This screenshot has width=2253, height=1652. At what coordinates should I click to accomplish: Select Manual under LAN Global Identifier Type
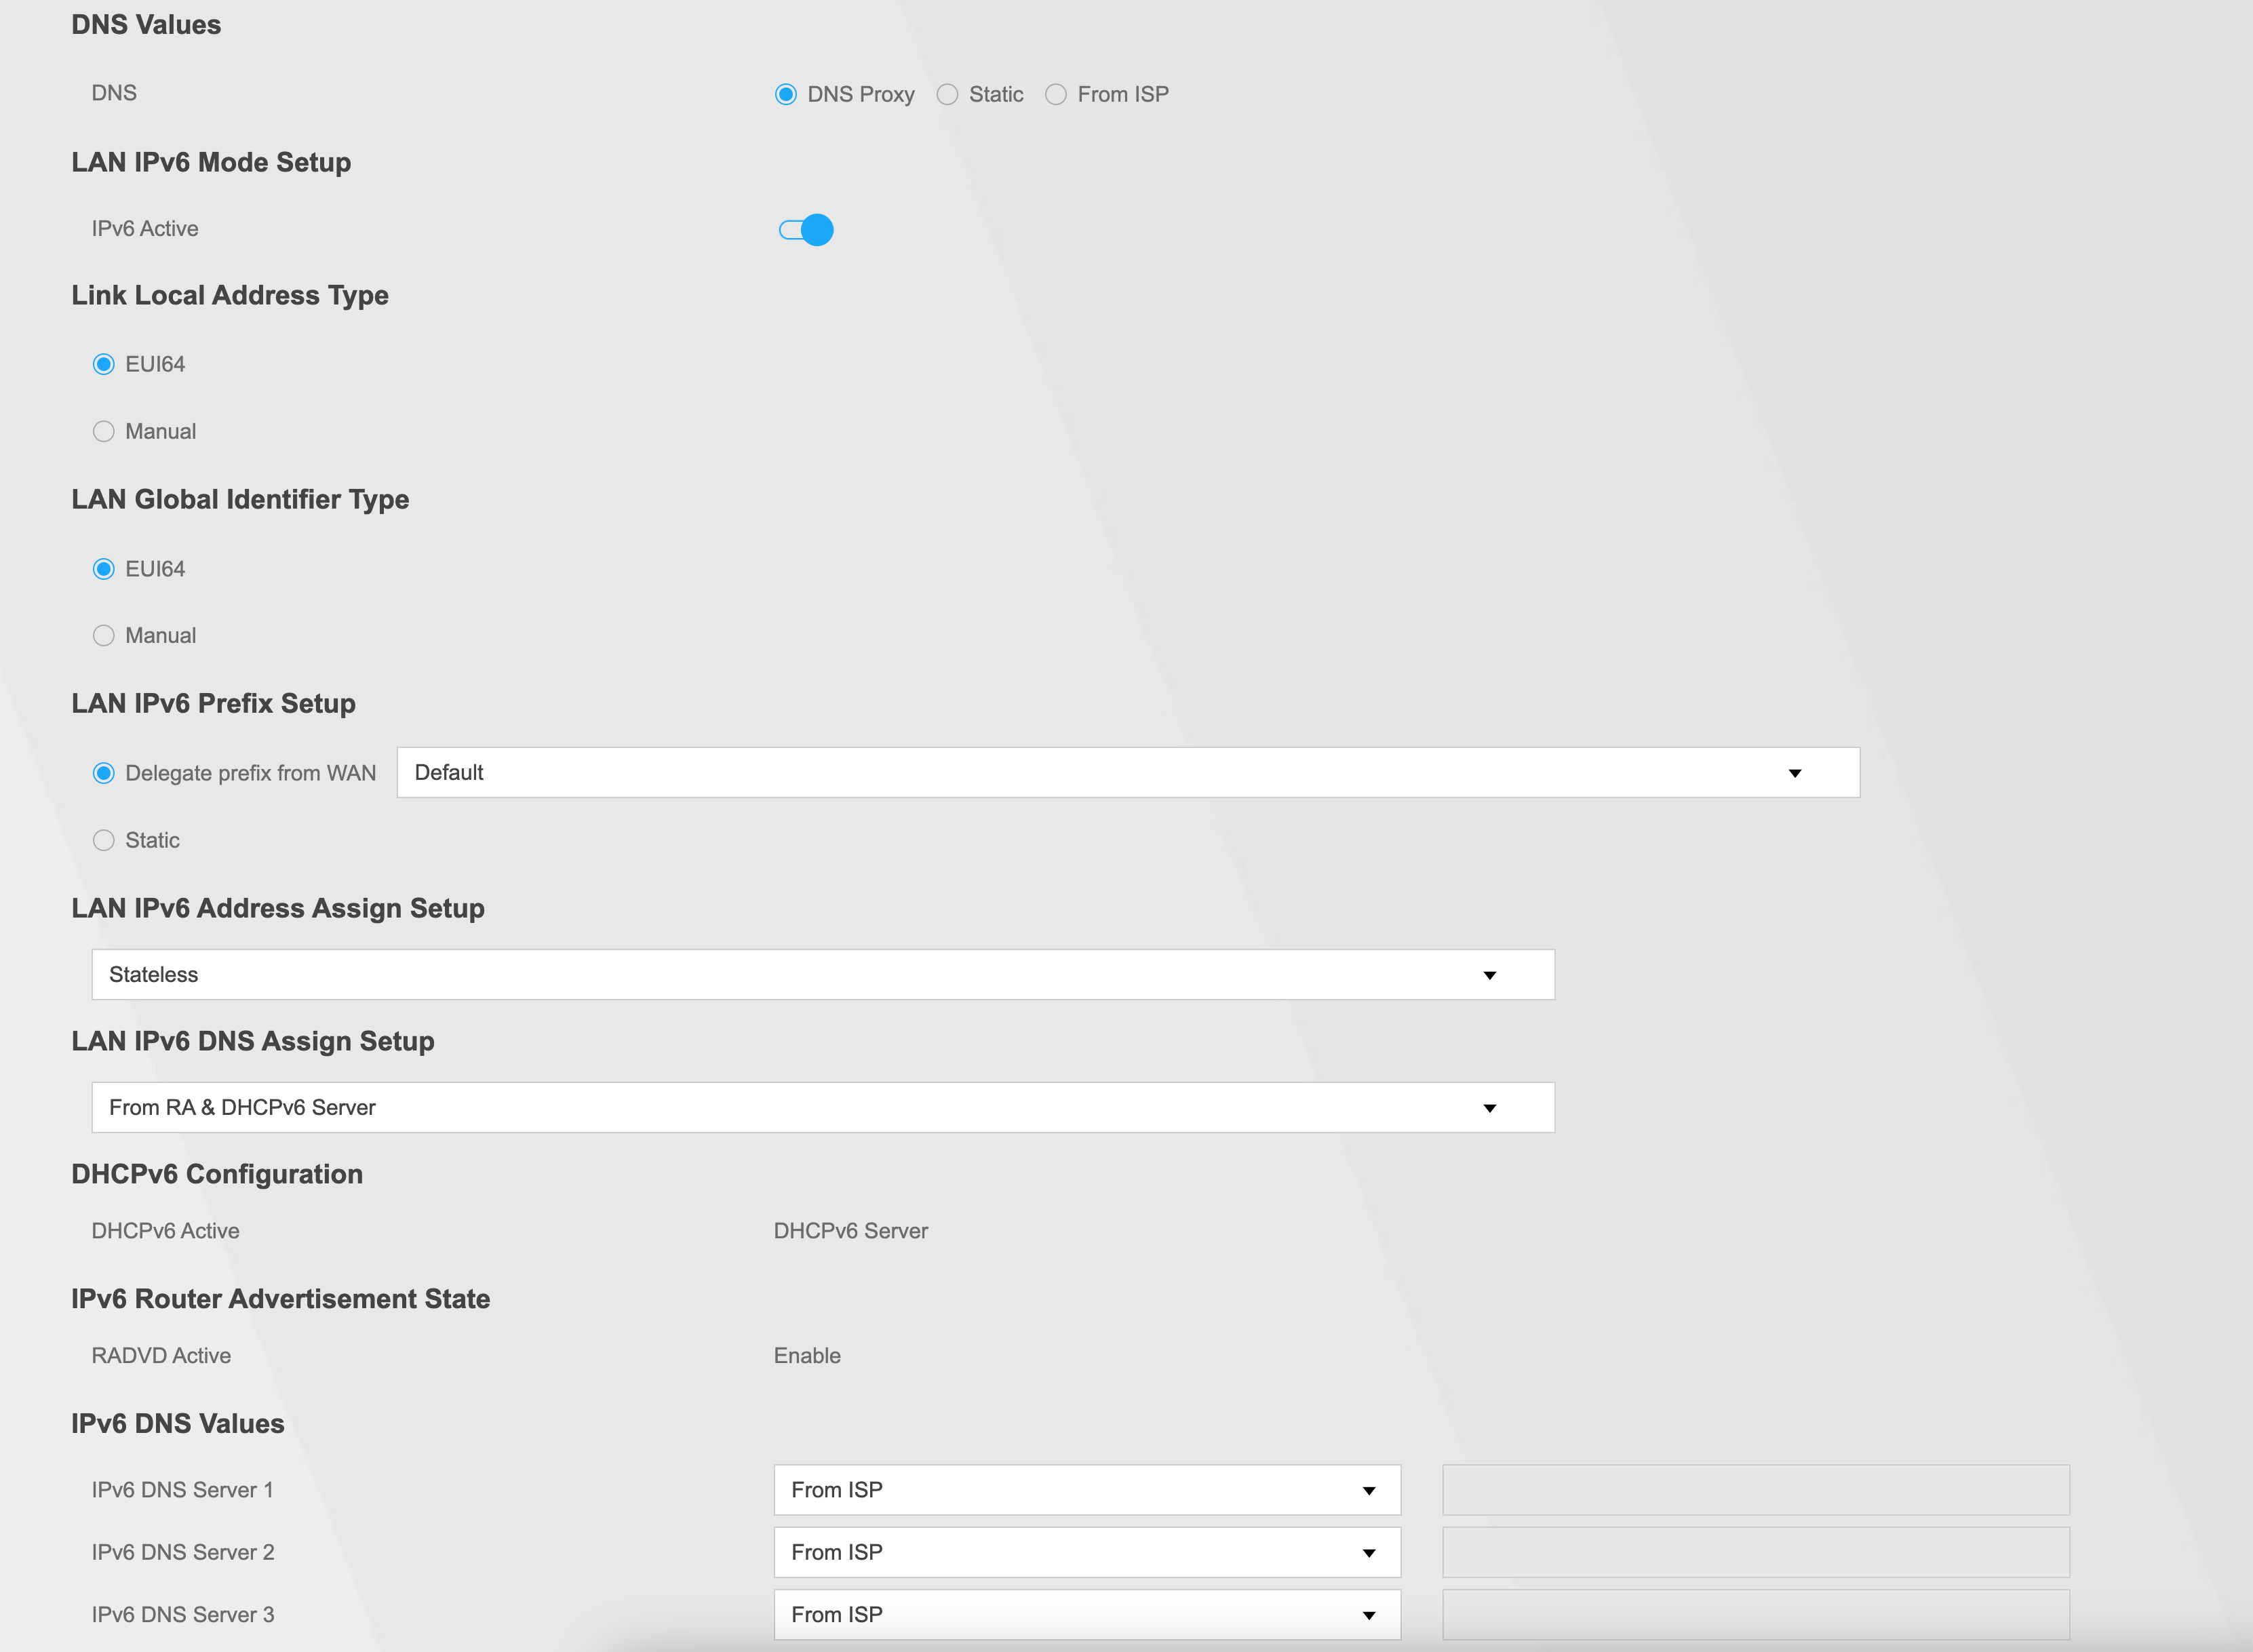tap(104, 636)
